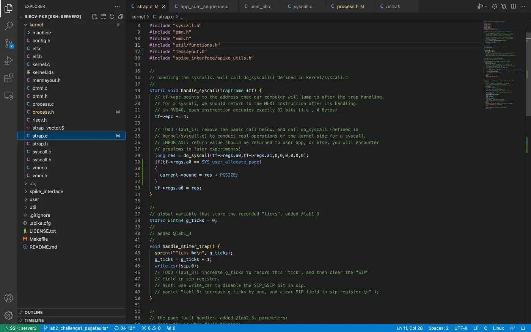Select the strap.c editor tab
Image resolution: width=531 pixels, height=332 pixels.
pyautogui.click(x=145, y=6)
